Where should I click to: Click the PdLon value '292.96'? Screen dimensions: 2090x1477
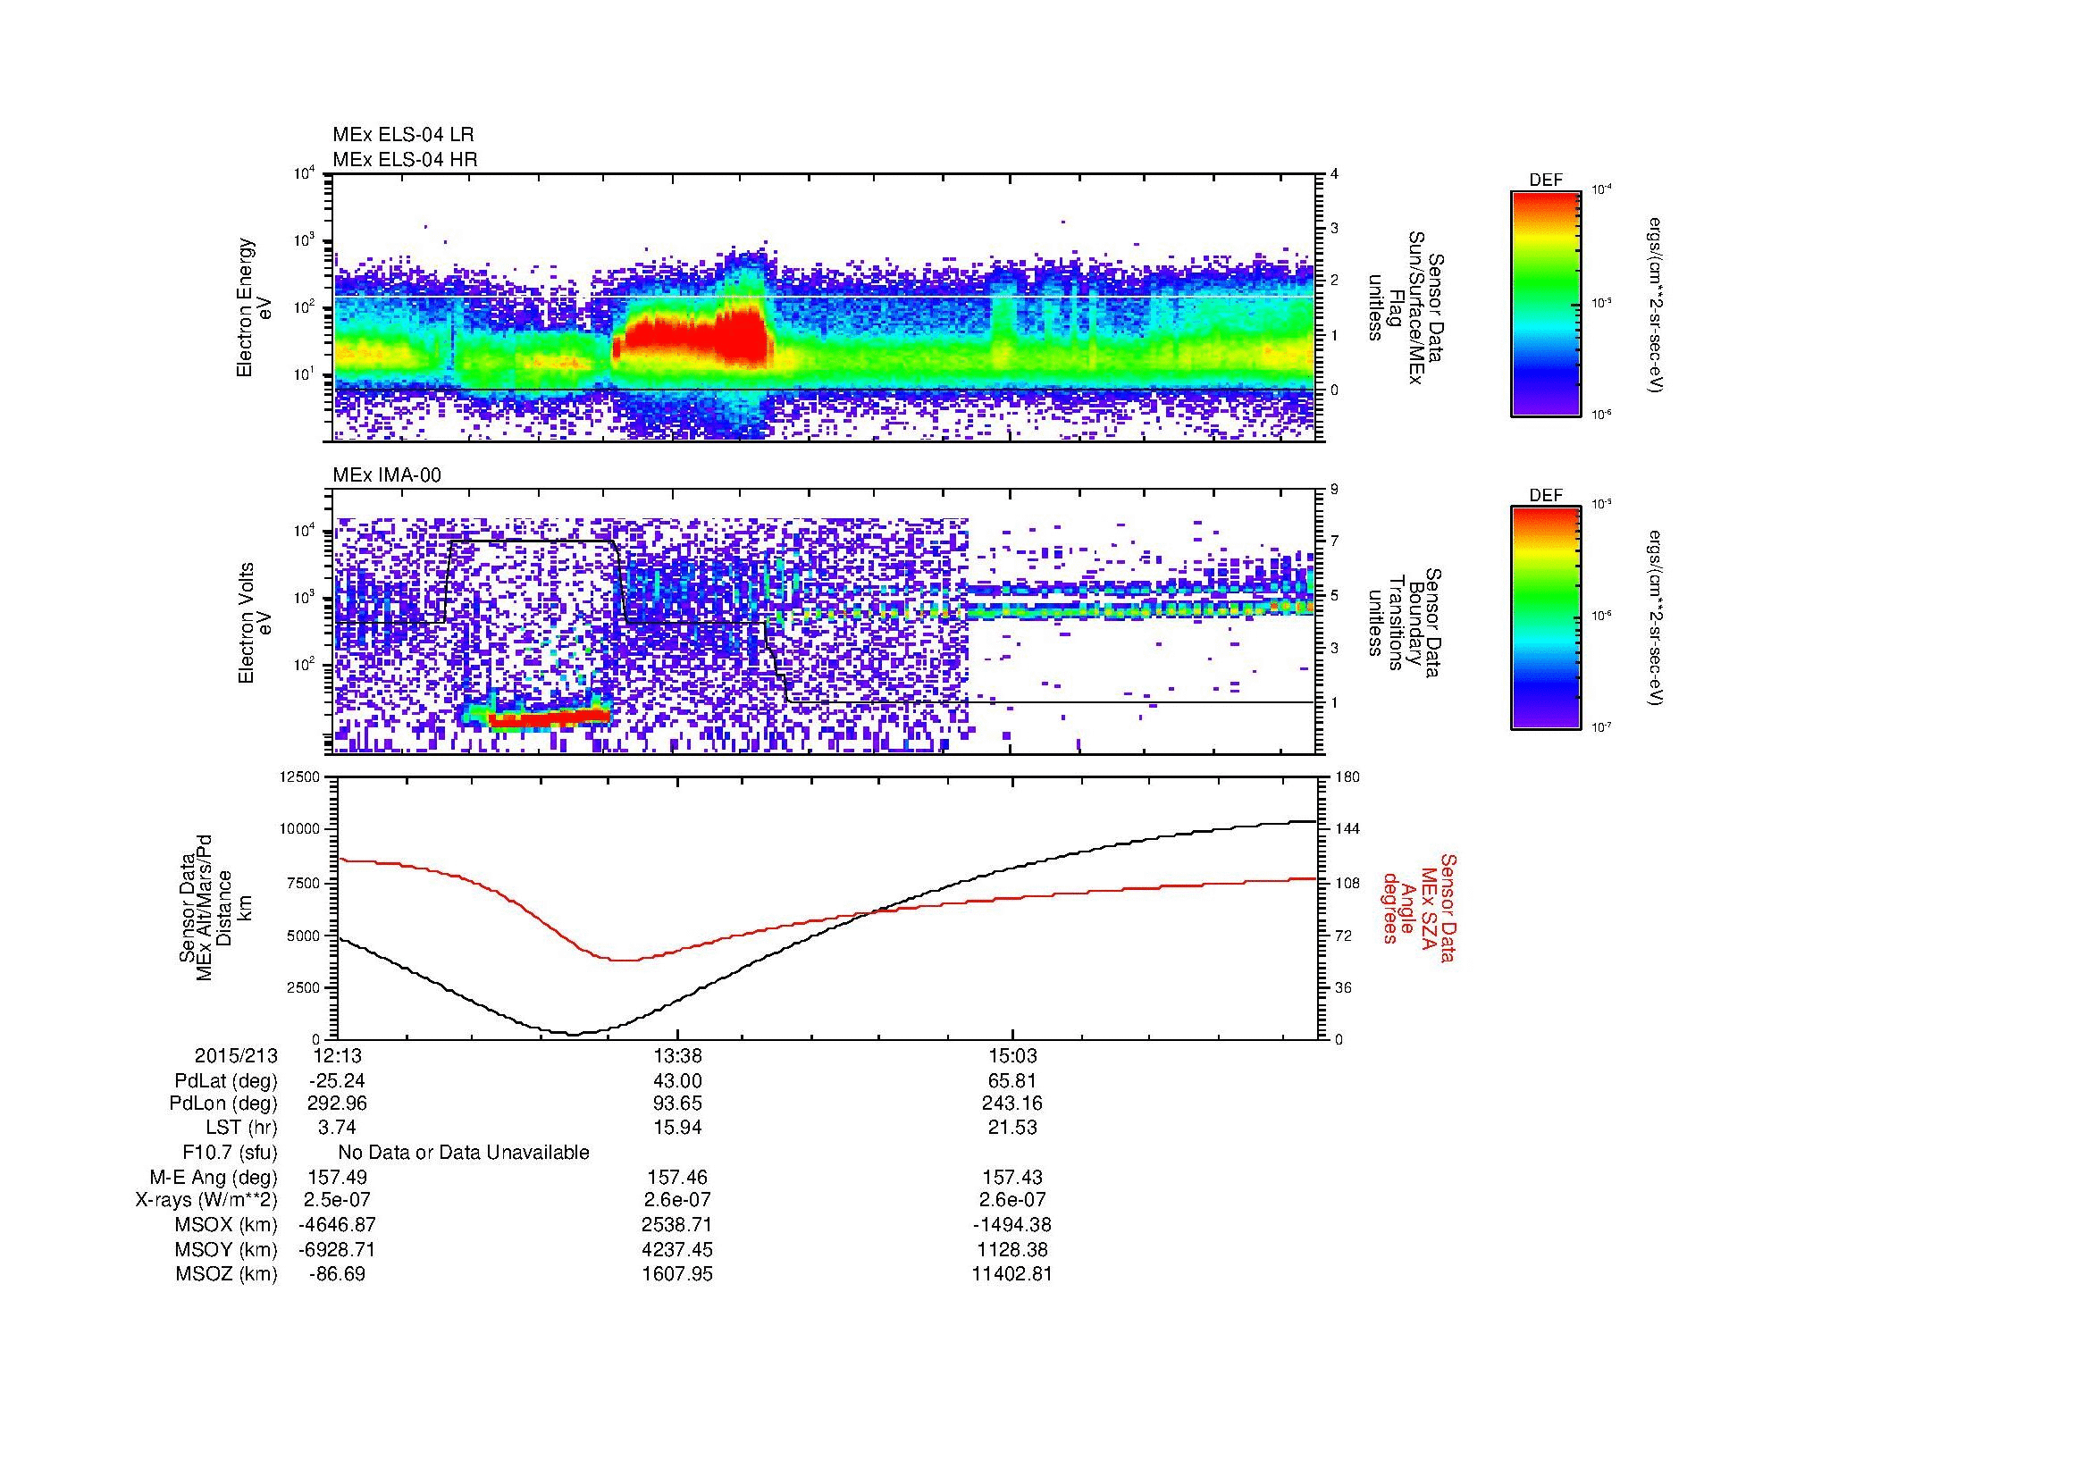tap(338, 1104)
